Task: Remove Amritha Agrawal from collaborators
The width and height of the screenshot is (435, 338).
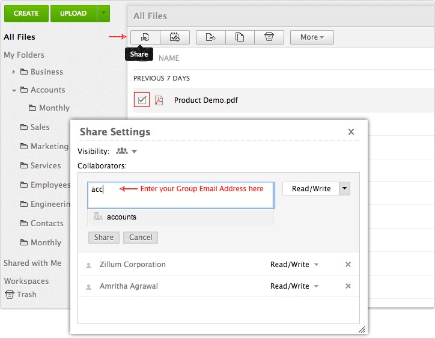Action: click(348, 286)
